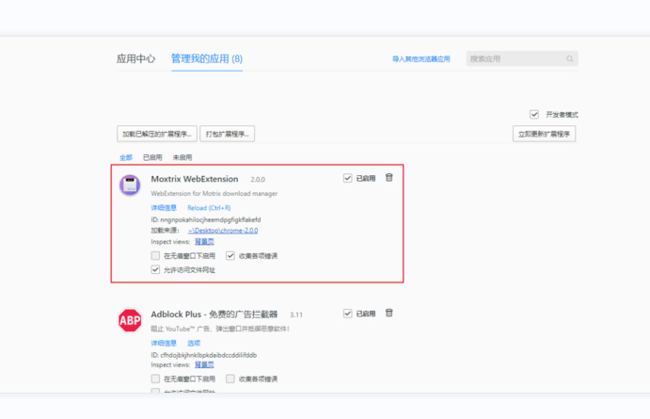The width and height of the screenshot is (650, 419).
Task: Click the search magnifier icon
Action: tap(570, 59)
